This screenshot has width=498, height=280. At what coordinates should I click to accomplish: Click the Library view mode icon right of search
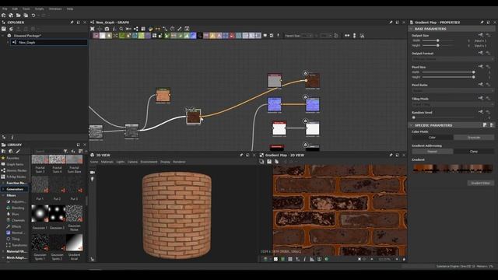81,152
